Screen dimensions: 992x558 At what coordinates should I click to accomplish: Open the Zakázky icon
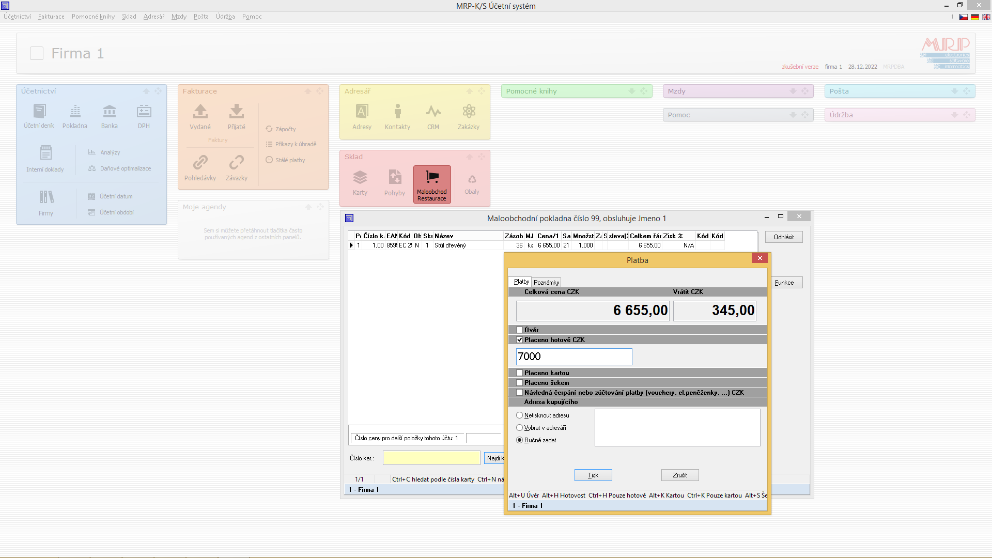point(469,112)
